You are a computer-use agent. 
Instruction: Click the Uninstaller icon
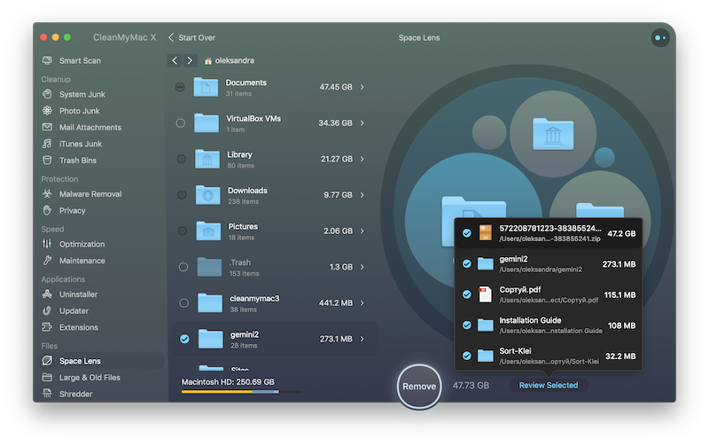click(x=47, y=294)
